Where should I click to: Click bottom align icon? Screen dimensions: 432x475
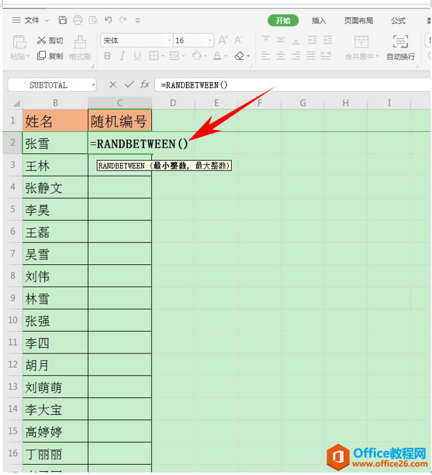pyautogui.click(x=296, y=41)
